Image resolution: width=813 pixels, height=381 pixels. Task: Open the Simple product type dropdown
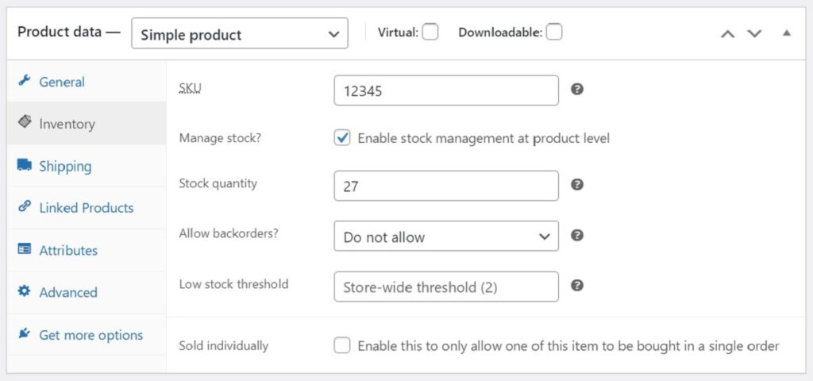pos(240,33)
